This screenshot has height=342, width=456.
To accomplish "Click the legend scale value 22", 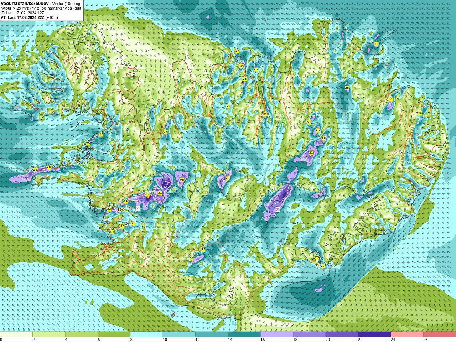I will coord(360,340).
